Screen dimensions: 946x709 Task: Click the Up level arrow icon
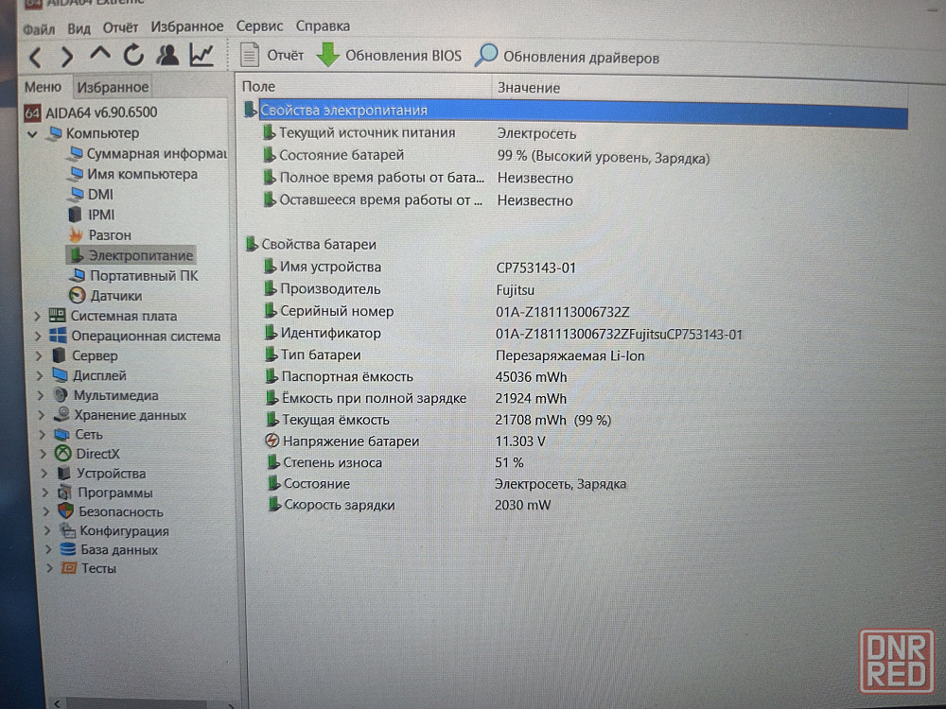99,56
